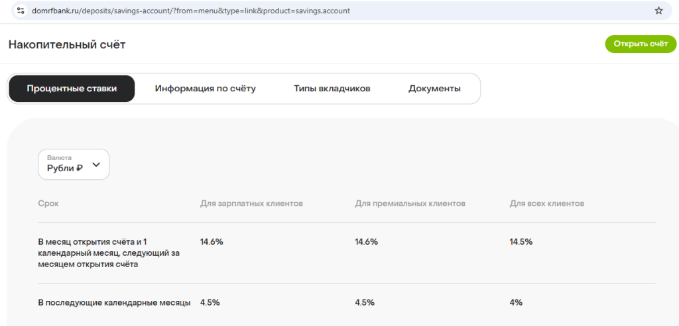Viewport: 679px width, 326px height.
Task: Click the 14.5% rate for all clients
Action: (x=521, y=241)
